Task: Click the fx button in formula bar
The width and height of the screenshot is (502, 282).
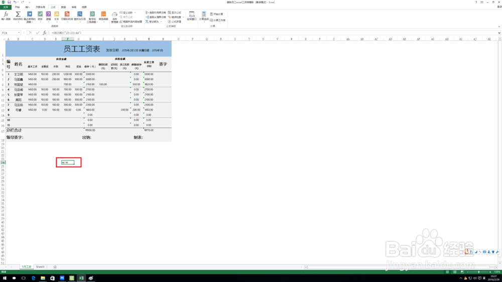Action: click(x=45, y=33)
